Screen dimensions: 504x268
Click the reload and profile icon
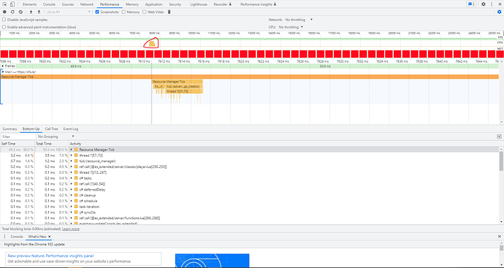pos(12,12)
